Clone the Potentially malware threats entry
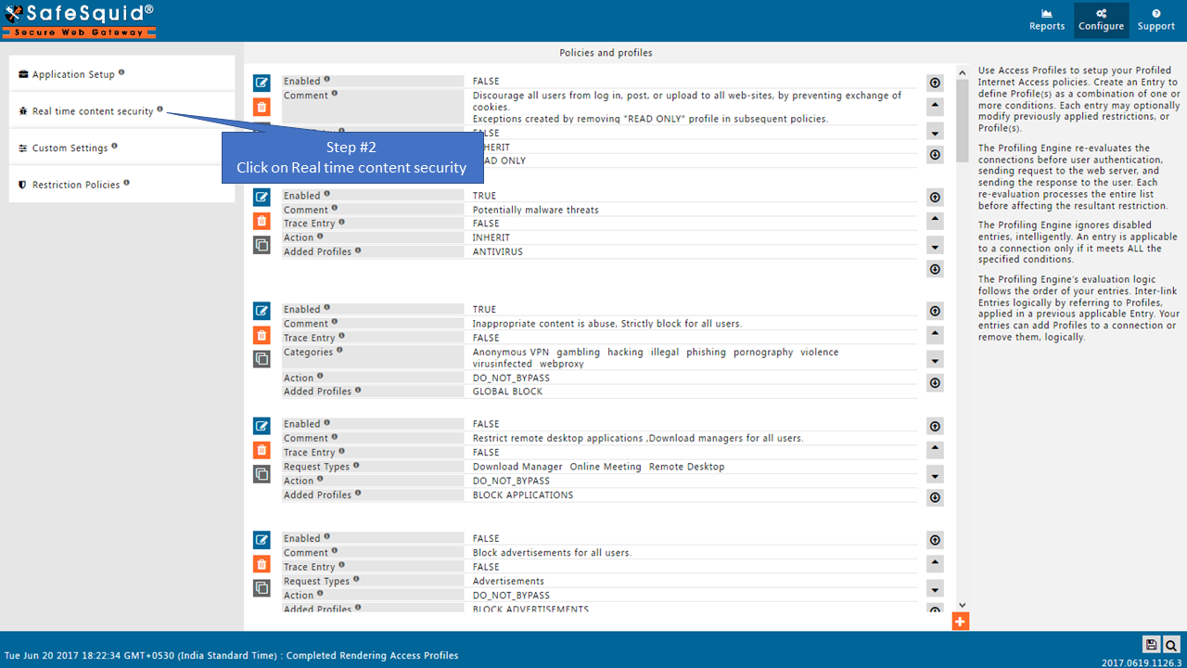 [262, 245]
